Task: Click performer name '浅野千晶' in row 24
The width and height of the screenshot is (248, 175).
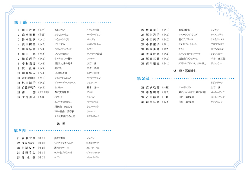Action: (x=28, y=153)
